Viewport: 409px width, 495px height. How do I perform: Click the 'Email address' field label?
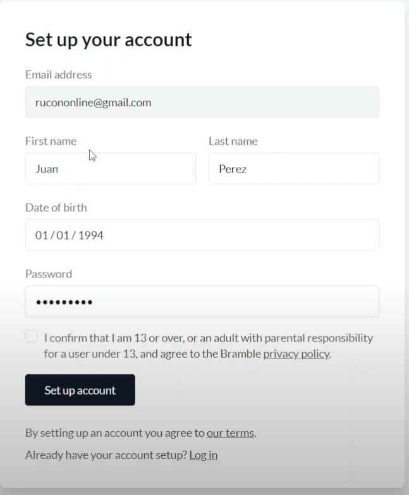point(58,75)
